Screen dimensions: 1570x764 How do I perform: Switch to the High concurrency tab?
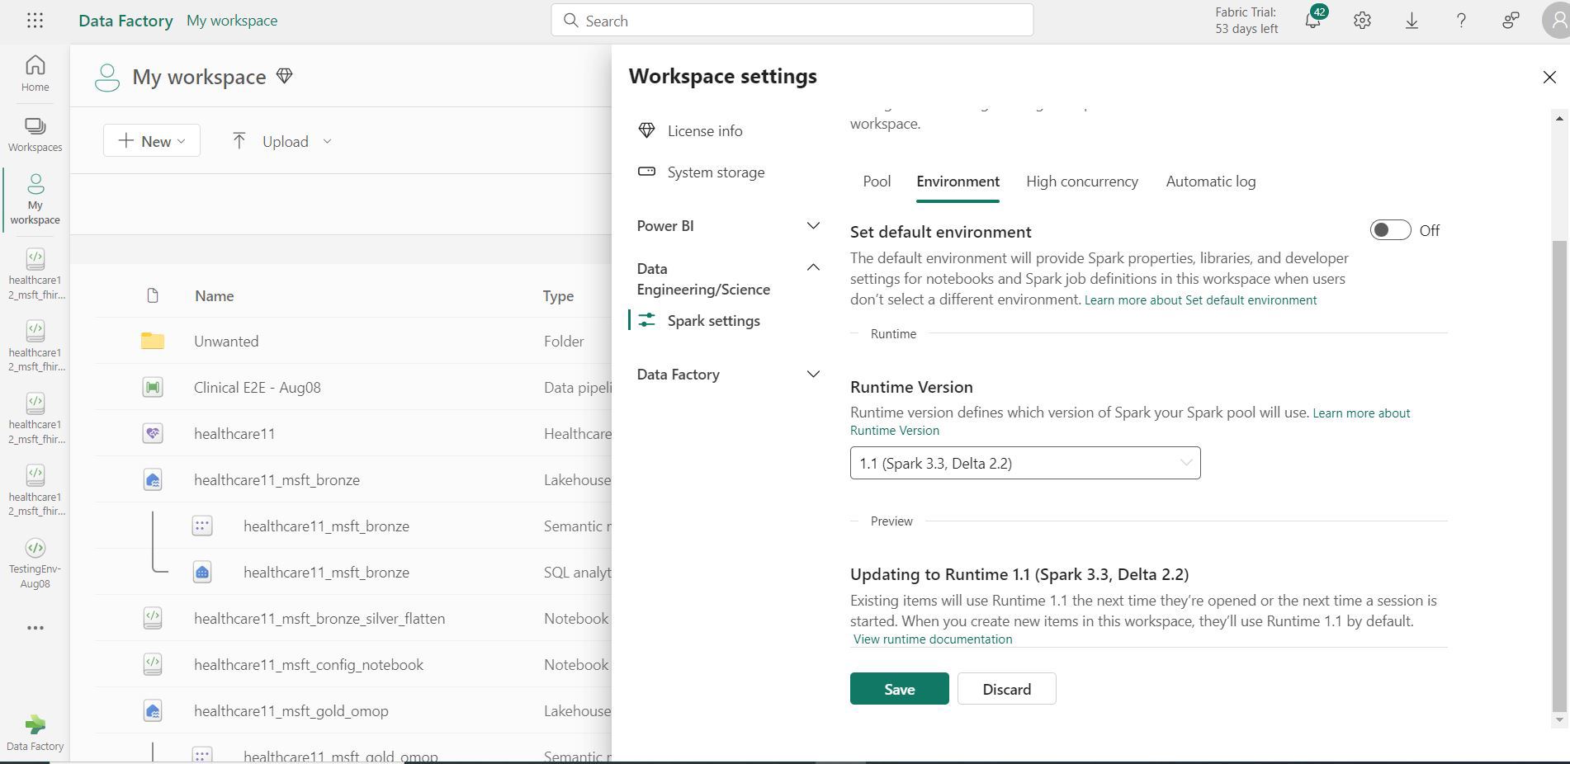1082,182
